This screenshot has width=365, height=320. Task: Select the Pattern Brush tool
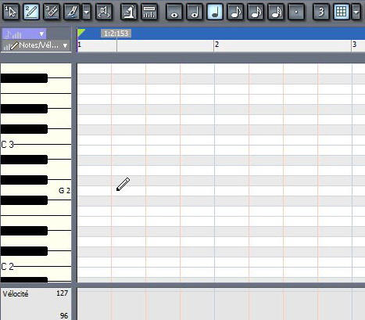(x=72, y=12)
